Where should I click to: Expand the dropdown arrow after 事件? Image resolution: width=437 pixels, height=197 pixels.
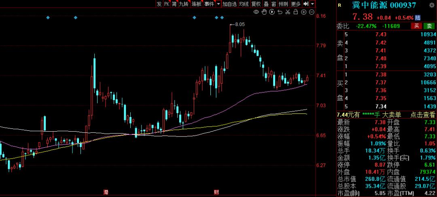click(x=218, y=4)
